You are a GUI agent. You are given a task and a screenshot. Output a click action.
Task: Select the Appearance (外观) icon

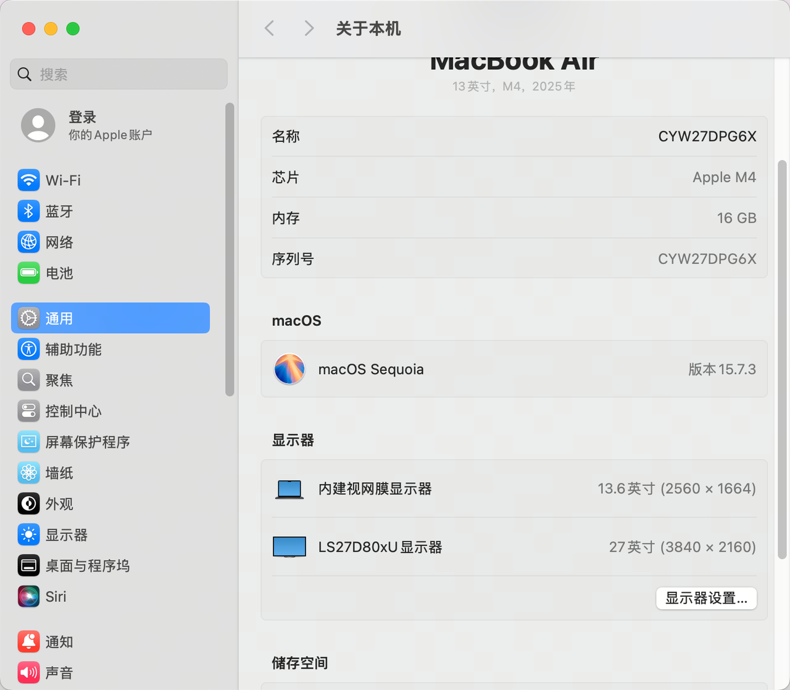pyautogui.click(x=28, y=504)
